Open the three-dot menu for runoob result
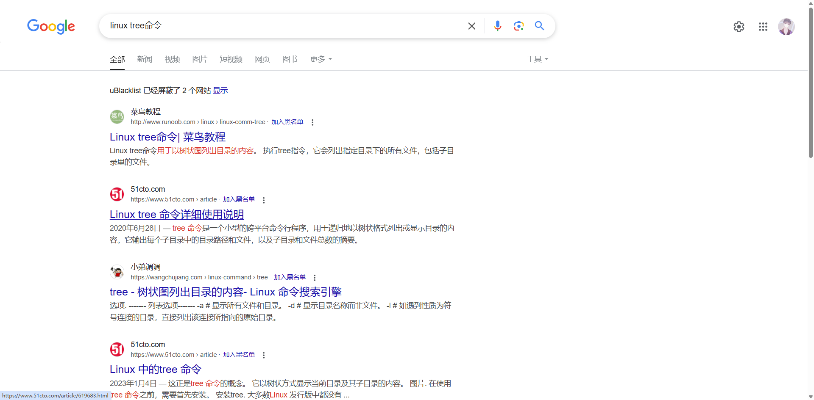814x400 pixels. coord(312,122)
